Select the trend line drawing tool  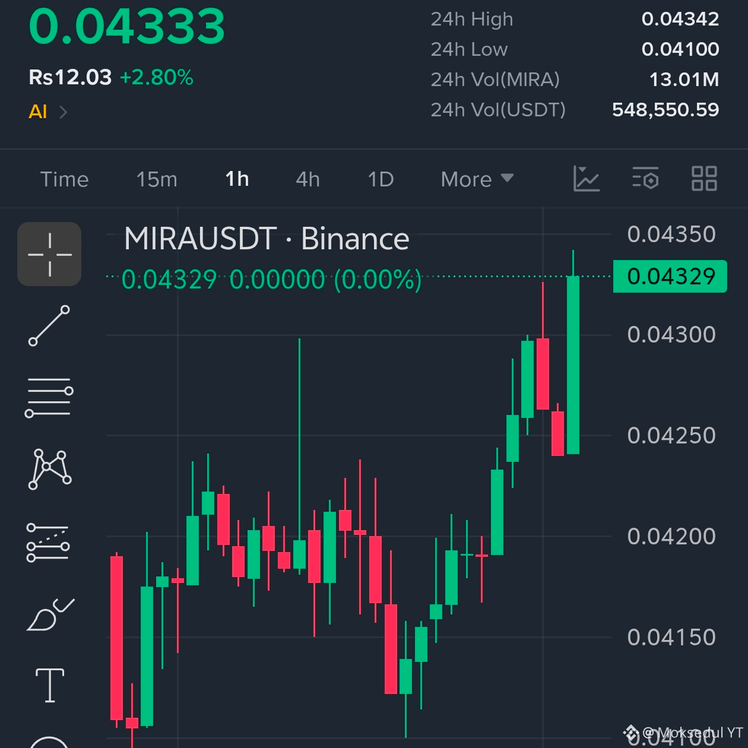tap(49, 325)
